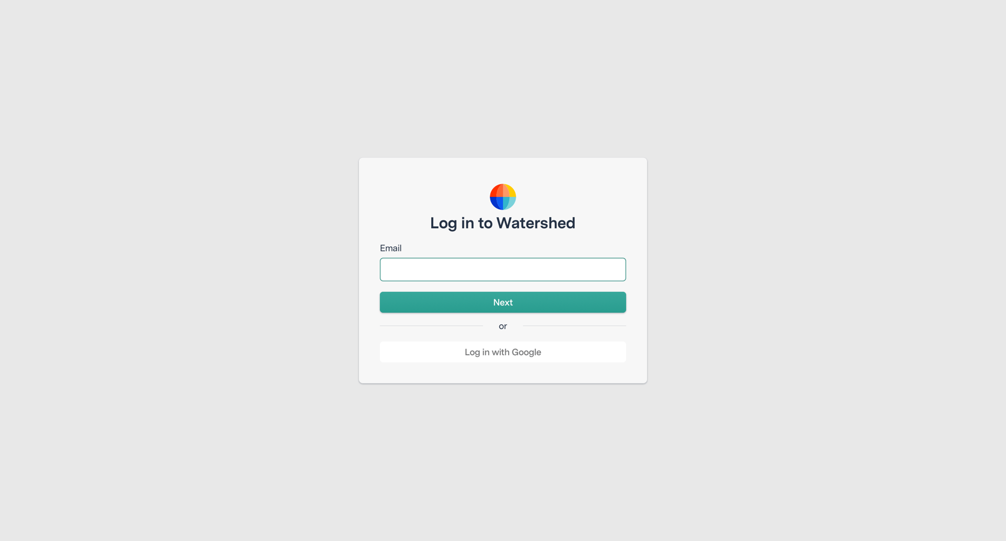Click the yellow quadrant of the logo
Image resolution: width=1006 pixels, height=541 pixels.
point(510,191)
